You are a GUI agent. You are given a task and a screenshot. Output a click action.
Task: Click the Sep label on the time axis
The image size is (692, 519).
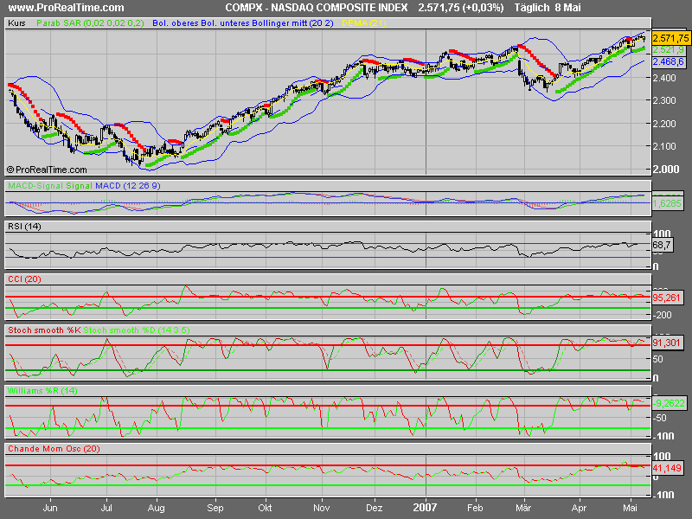point(215,508)
